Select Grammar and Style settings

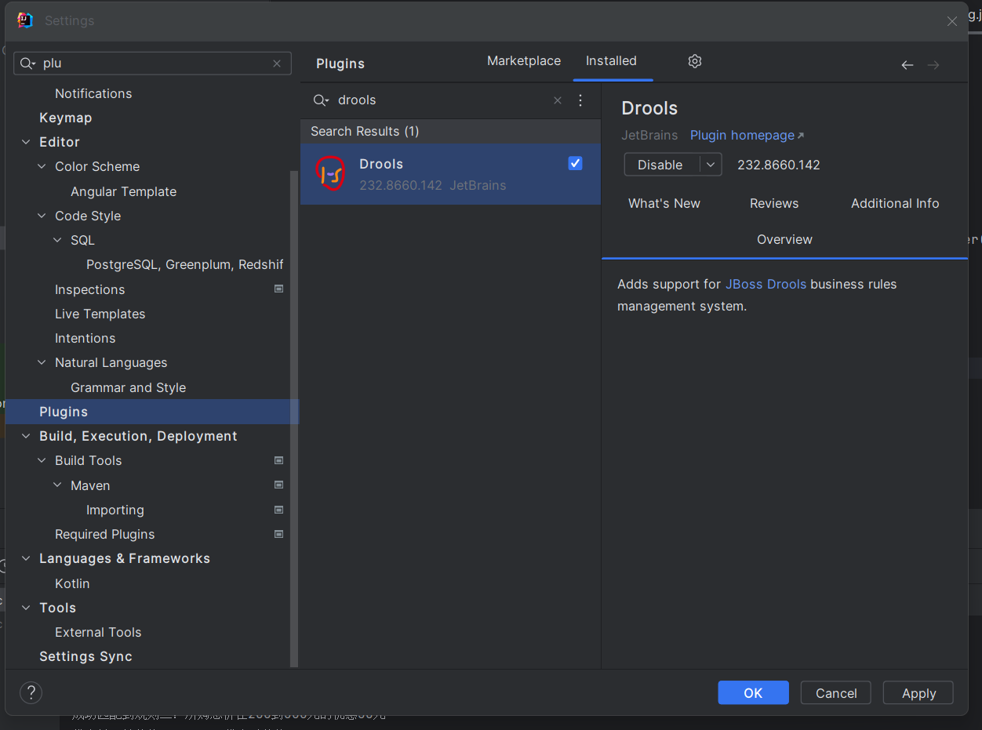[128, 387]
